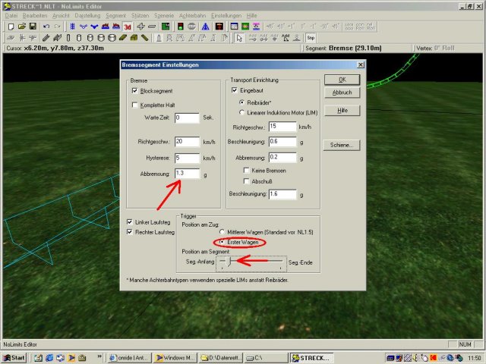Click the green box-shaped support icon

[134, 38]
